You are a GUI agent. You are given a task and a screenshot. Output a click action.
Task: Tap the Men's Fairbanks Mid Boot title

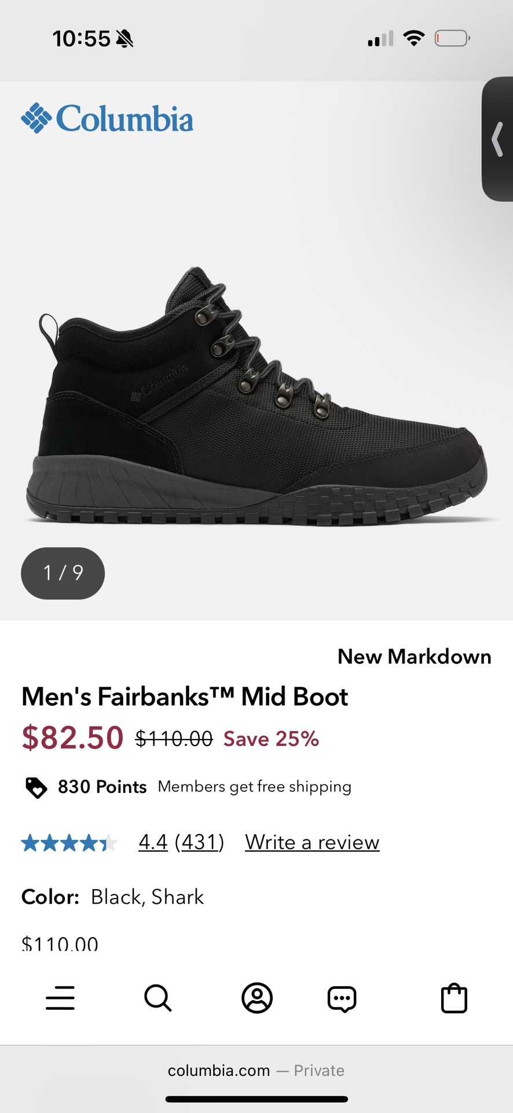(185, 696)
